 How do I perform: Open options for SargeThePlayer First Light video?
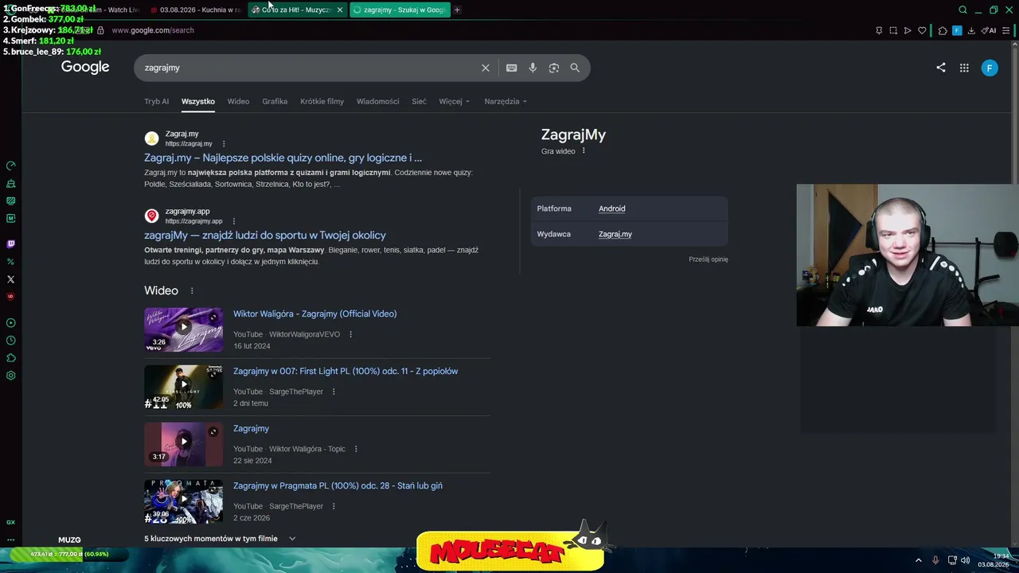[x=334, y=392]
